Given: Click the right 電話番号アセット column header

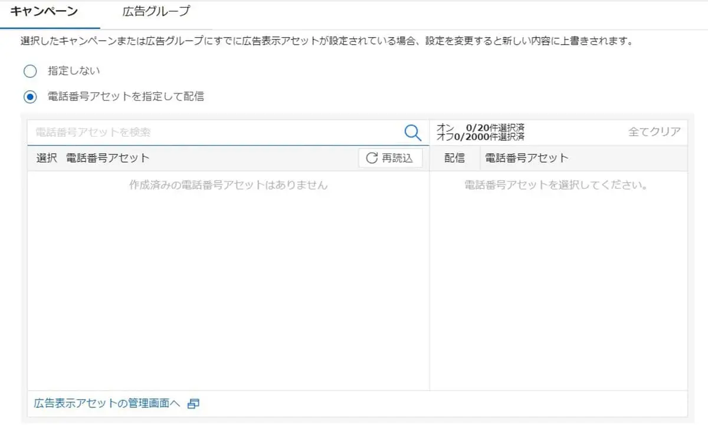Looking at the screenshot, I should pyautogui.click(x=526, y=157).
